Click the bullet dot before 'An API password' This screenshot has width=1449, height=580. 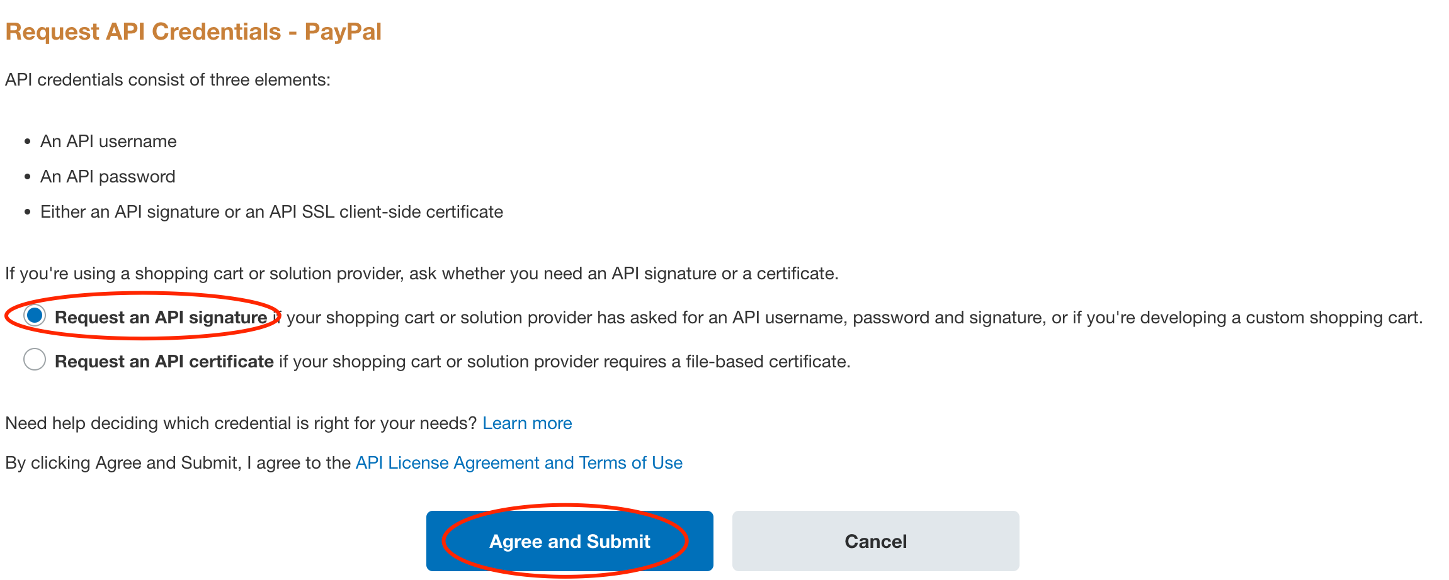click(x=27, y=177)
